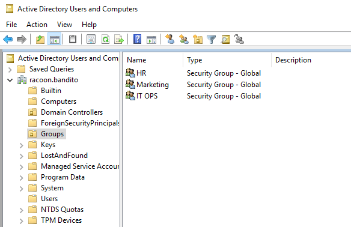Select the Marketing group name

click(153, 85)
